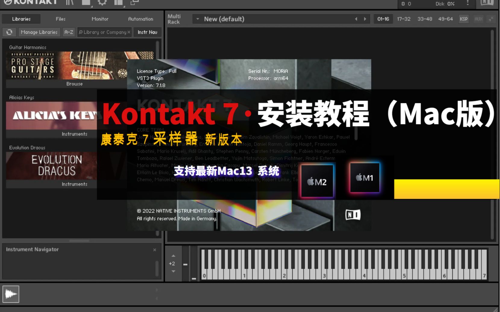
Task: Click Instruments under Alicia's Keys
Action: pos(74,134)
